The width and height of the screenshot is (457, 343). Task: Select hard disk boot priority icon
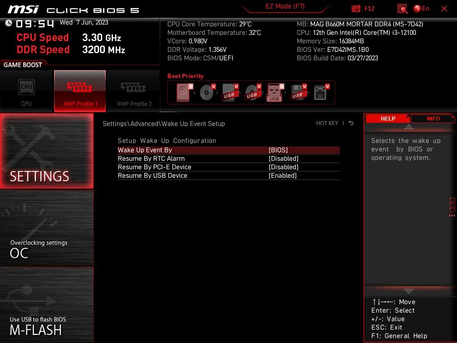[184, 92]
